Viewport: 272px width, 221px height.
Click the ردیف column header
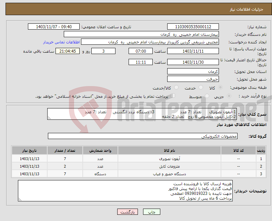(261, 150)
